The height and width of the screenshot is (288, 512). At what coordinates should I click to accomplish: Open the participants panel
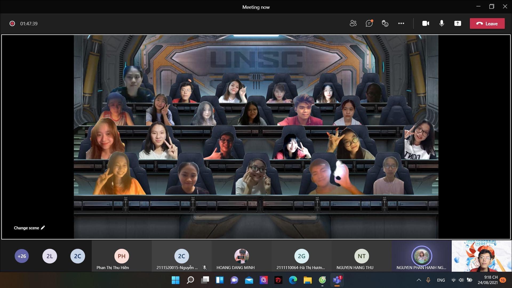point(353,23)
